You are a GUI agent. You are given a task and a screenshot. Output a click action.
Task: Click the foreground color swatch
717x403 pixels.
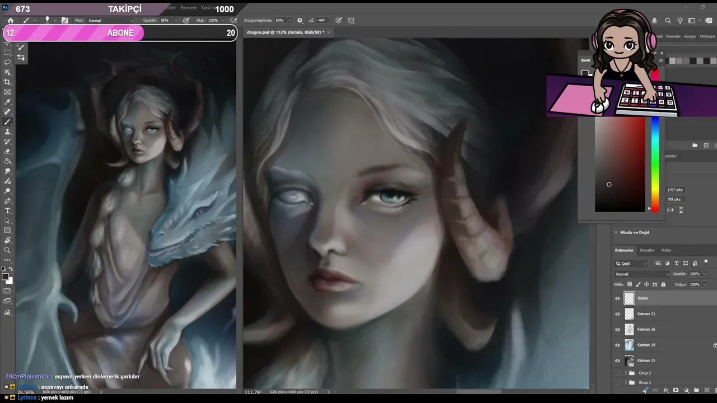[x=5, y=277]
